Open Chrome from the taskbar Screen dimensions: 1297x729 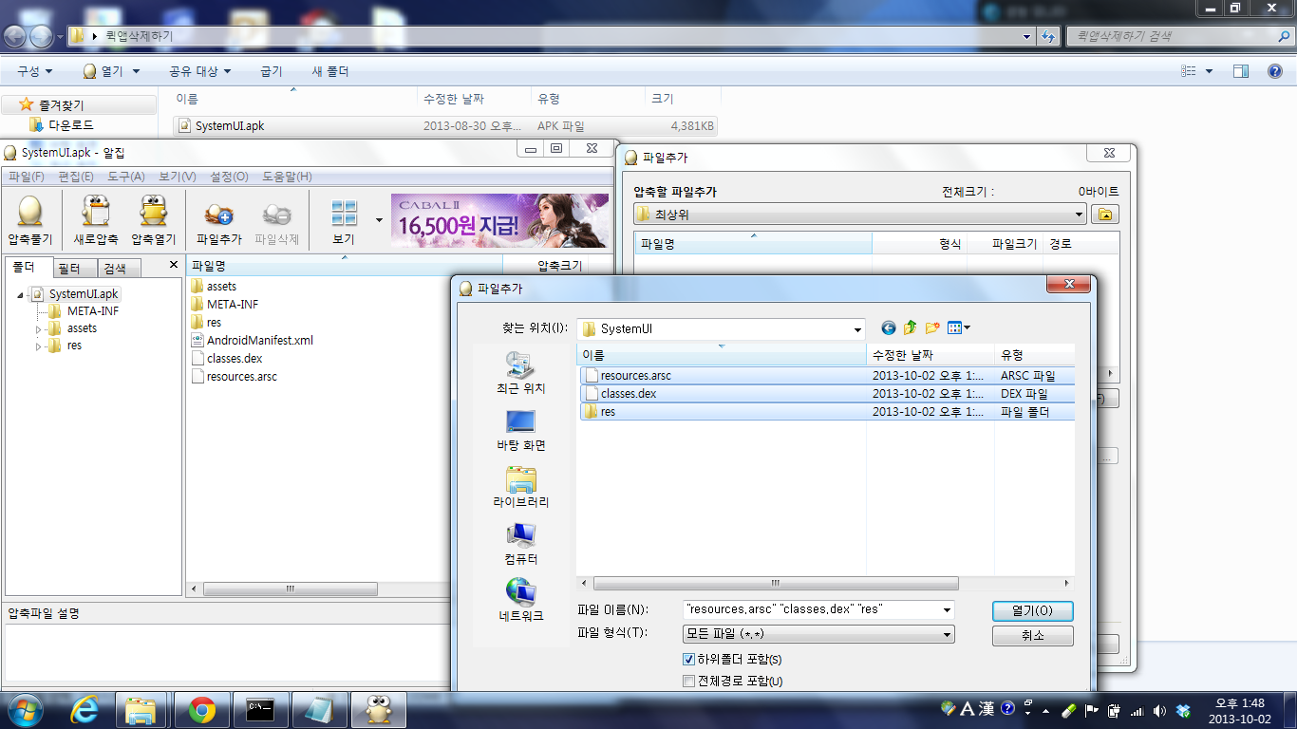(x=201, y=709)
